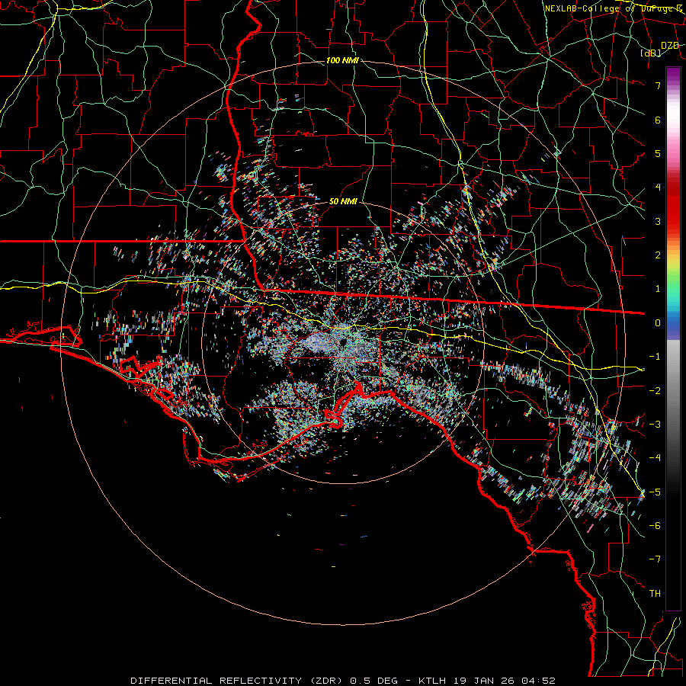
Task: Click the purple top of the ZDR color bar
Action: (673, 75)
